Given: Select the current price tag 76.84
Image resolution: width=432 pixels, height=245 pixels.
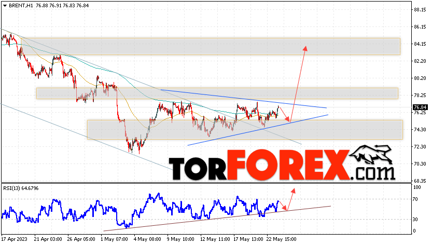Looking at the screenshot, I should coord(420,107).
